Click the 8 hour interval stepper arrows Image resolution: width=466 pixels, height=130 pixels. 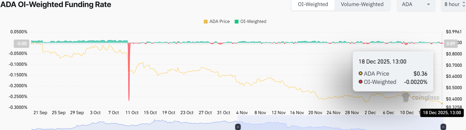[464, 5]
